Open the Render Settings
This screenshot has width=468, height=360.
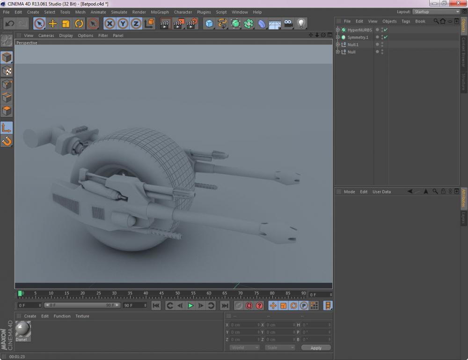click(x=192, y=23)
